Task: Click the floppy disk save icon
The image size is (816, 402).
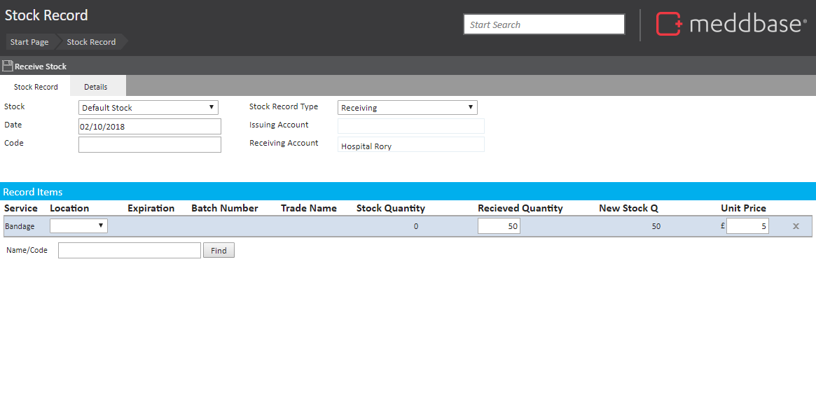Action: 8,66
